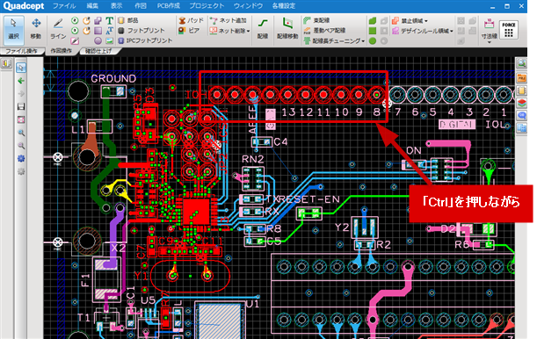Expand the 配線長チューニング dropdown
Viewport: 537px width, 339px height.
pyautogui.click(x=363, y=41)
